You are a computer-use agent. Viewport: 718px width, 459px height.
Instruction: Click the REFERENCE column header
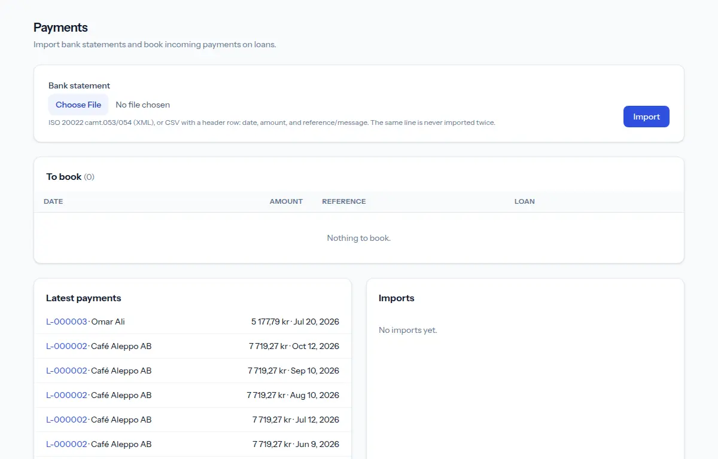(344, 201)
